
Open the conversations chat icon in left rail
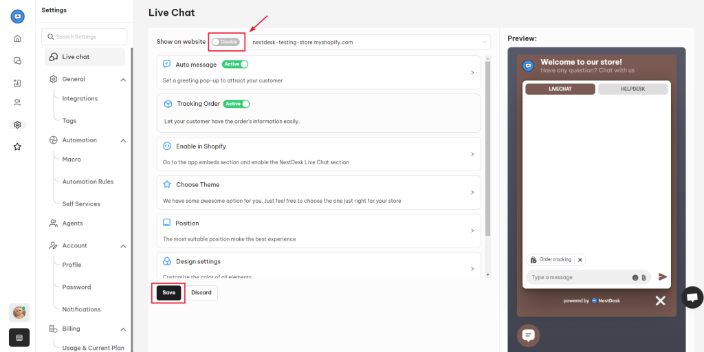pyautogui.click(x=17, y=60)
